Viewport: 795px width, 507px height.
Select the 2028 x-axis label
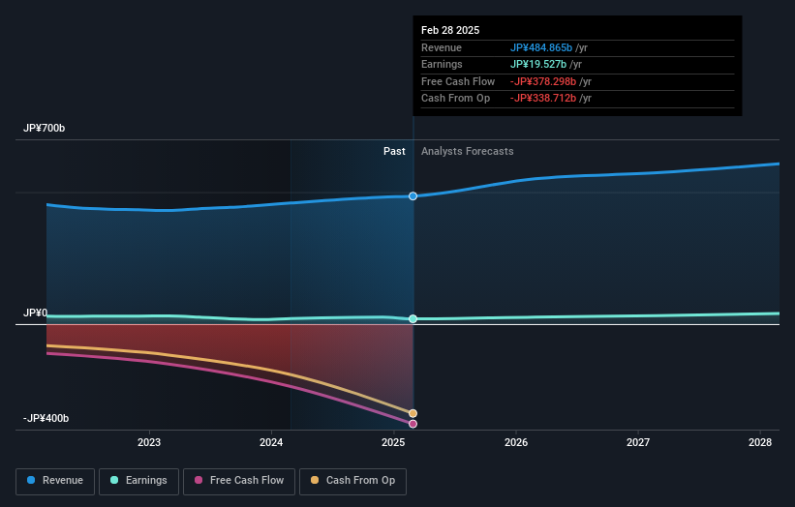(x=760, y=442)
